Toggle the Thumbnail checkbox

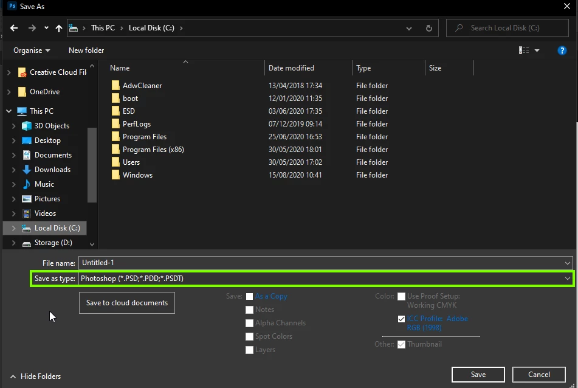pos(401,344)
